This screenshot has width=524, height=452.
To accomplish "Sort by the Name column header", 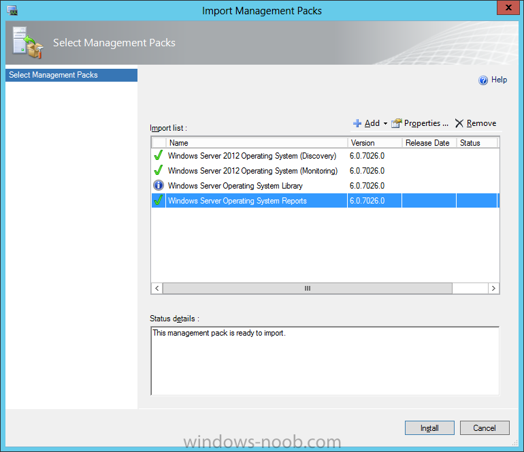I will pos(257,143).
